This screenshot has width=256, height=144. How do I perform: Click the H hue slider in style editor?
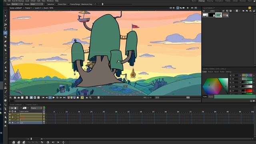247,75
